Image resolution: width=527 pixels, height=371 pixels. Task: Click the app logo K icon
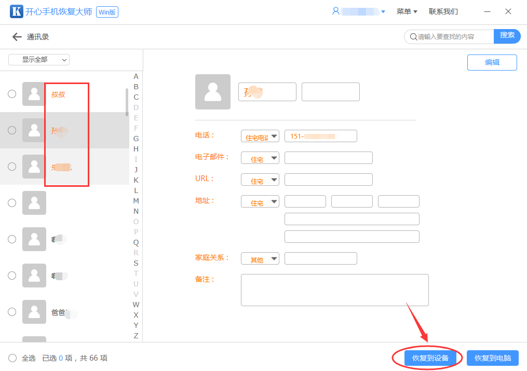point(17,11)
